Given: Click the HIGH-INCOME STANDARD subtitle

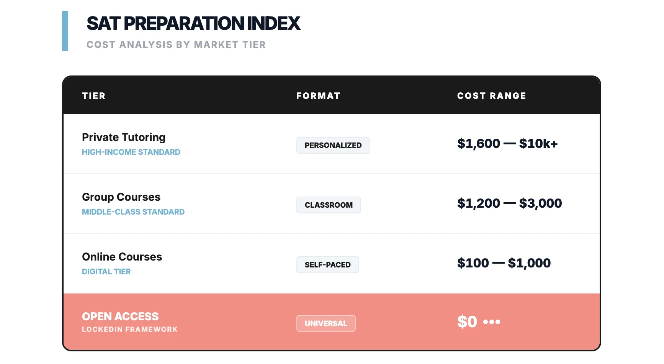Looking at the screenshot, I should pyautogui.click(x=131, y=152).
